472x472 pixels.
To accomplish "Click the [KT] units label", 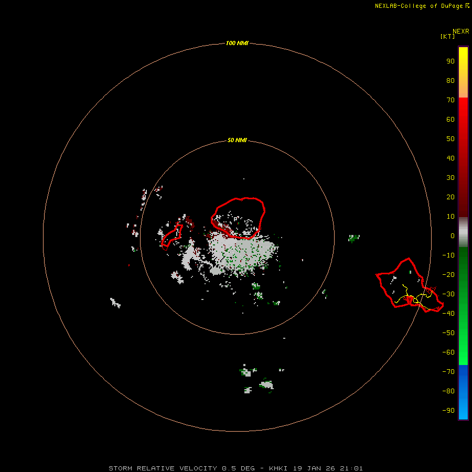I will point(447,36).
